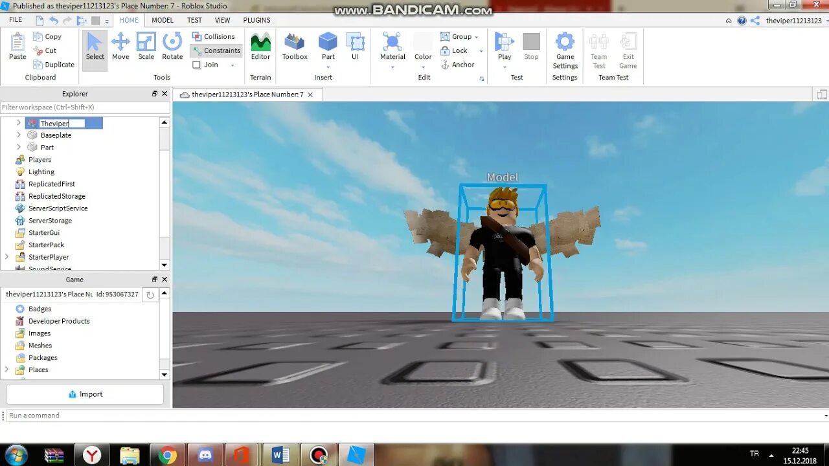Open the Terrain Editor
This screenshot has width=829, height=466.
point(260,47)
